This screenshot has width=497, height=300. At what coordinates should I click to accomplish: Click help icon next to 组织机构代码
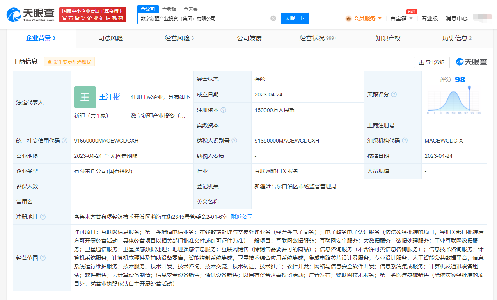[x=405, y=141]
